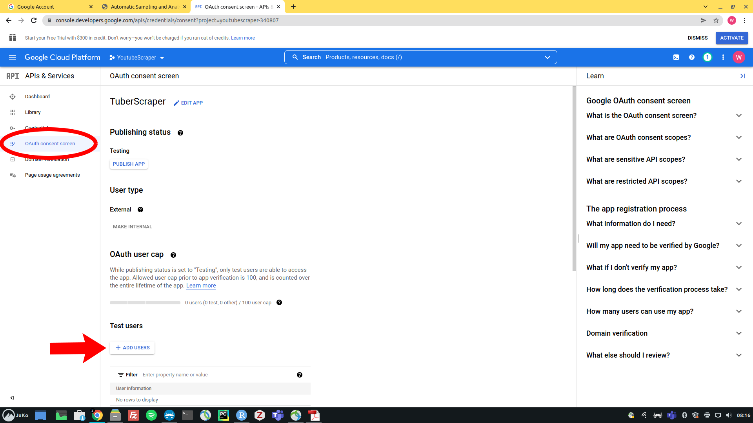The width and height of the screenshot is (753, 423).
Task: Activate Cloud Shell terminal icon
Action: [x=676, y=57]
